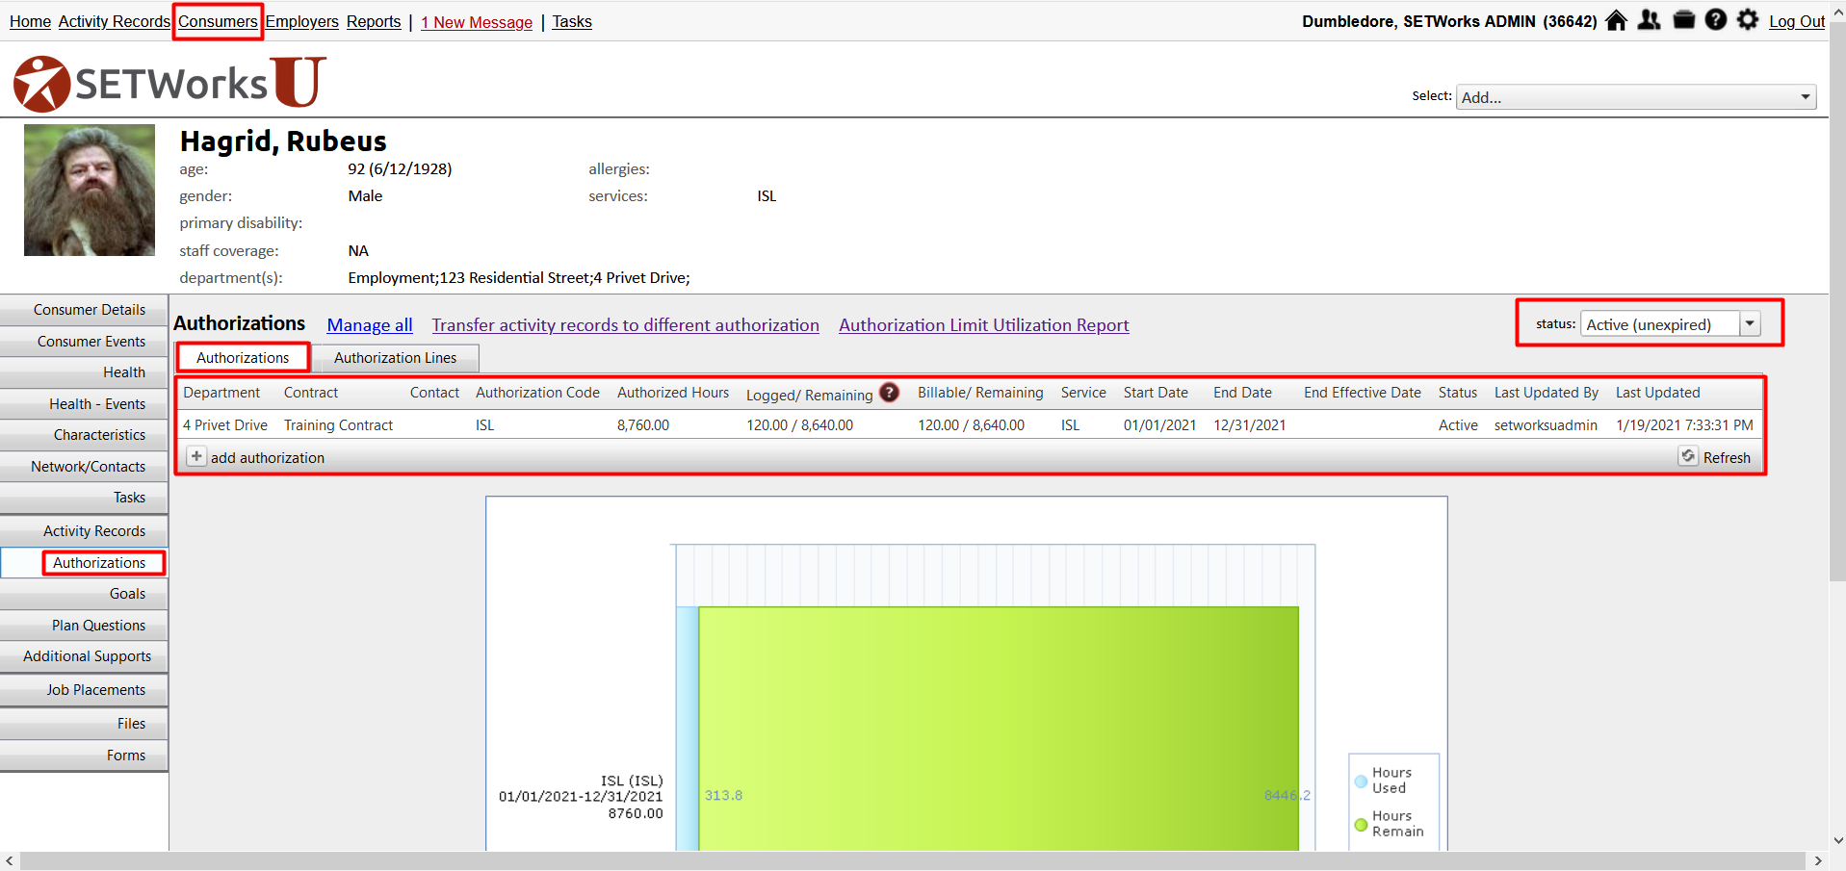Click the Hours Used legend marker

coord(1361,781)
